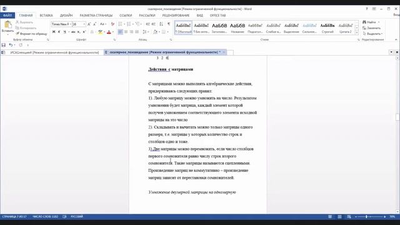Switch to РАЗМЕТКА СТРАНИЦЫ ribbon tab
The height and width of the screenshot is (225, 400).
[96, 15]
